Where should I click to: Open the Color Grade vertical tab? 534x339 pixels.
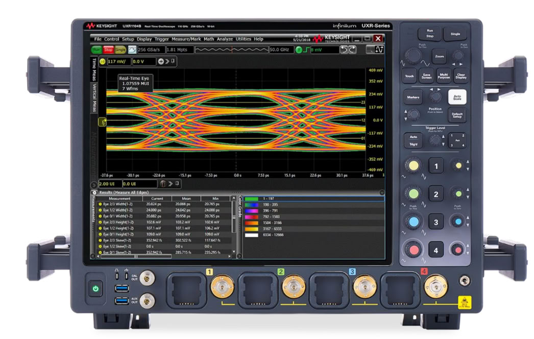[x=239, y=207]
